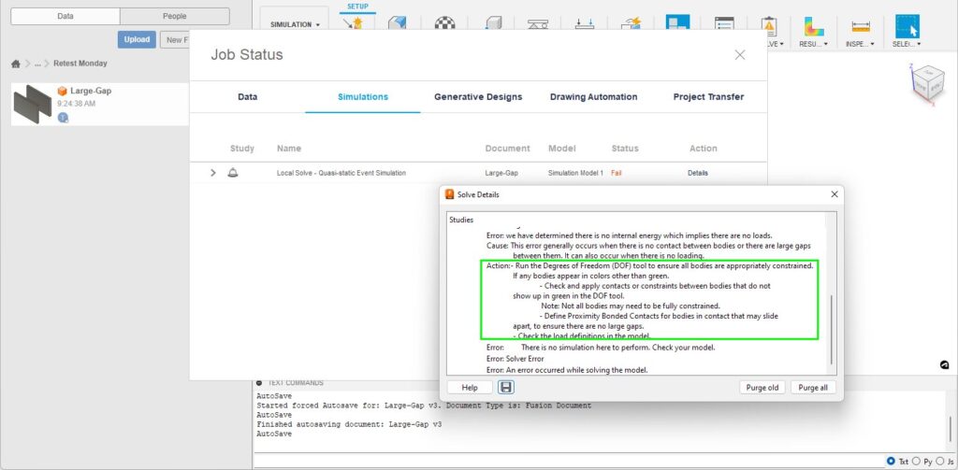This screenshot has width=958, height=470.
Task: Click the Retest Monday breadcrumb
Action: point(80,64)
